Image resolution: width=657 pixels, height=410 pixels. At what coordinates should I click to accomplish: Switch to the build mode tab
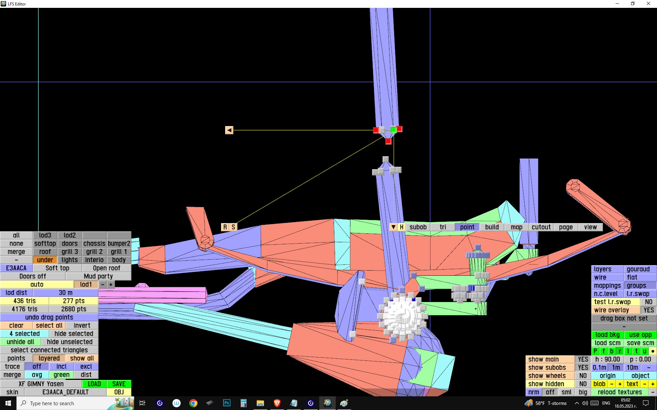(x=492, y=227)
